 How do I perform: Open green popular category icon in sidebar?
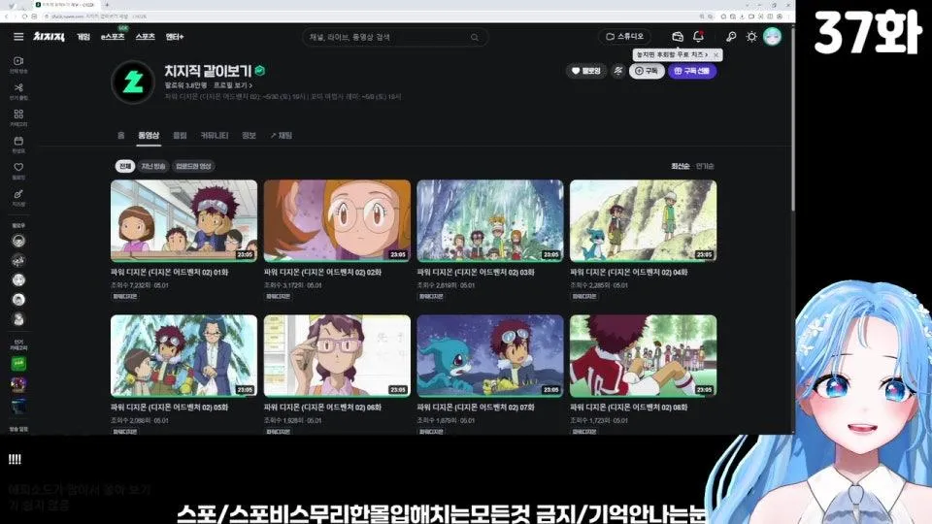pos(18,364)
